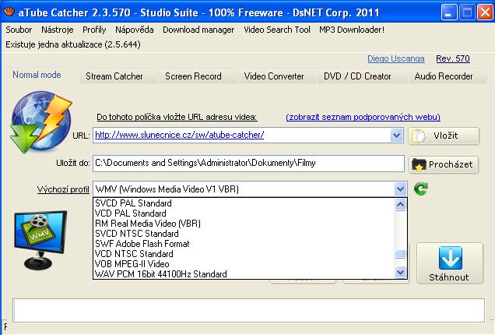Open MP3 Downloader! menu item

(352, 30)
